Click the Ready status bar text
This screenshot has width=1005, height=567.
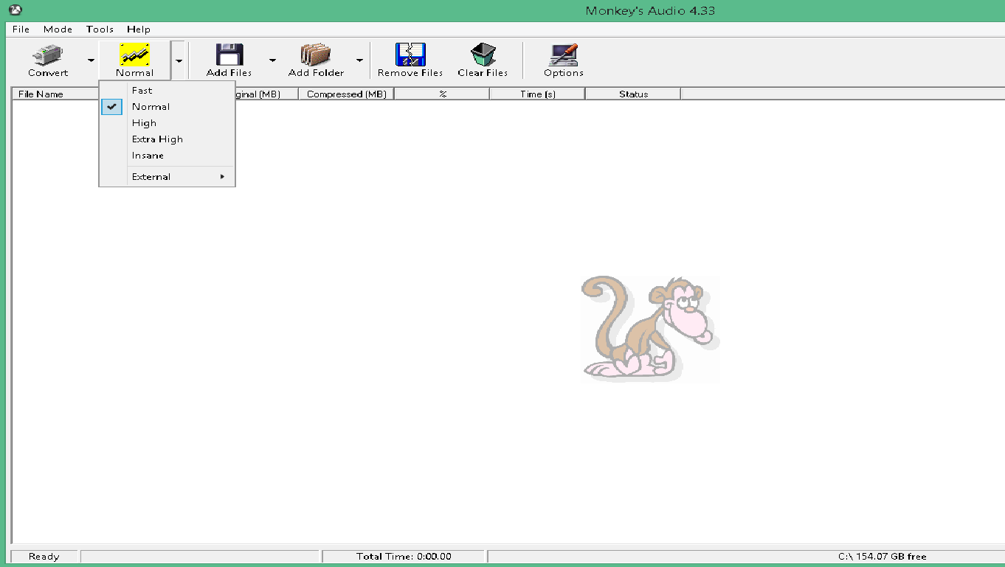tap(44, 557)
